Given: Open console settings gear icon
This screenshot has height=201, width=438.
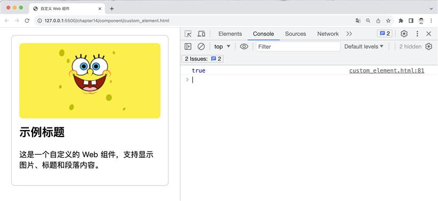Looking at the screenshot, I should [x=428, y=46].
